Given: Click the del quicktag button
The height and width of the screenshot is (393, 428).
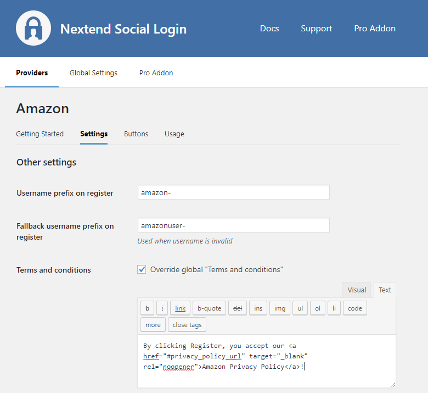Looking at the screenshot, I should [x=238, y=308].
